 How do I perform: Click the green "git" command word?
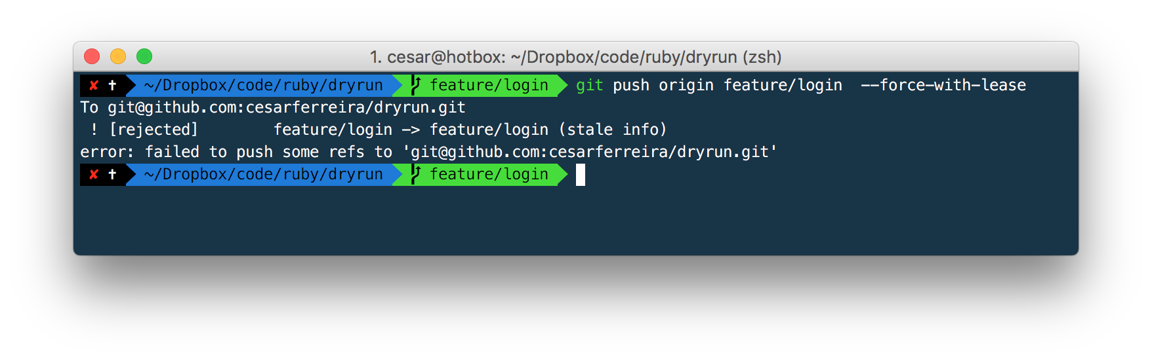589,85
